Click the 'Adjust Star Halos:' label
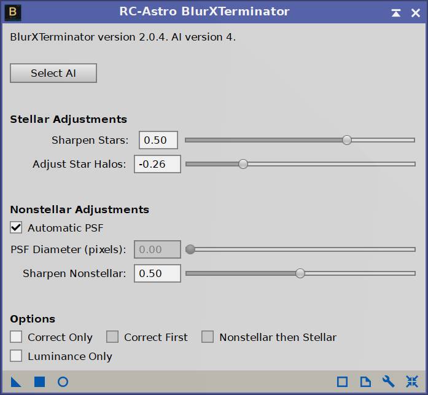 79,164
